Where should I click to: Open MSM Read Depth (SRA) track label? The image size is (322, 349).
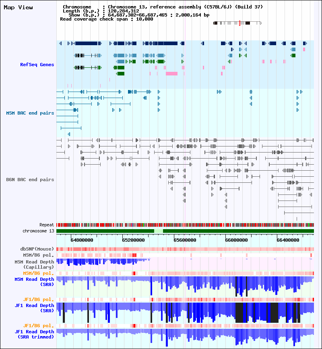[x=35, y=282]
